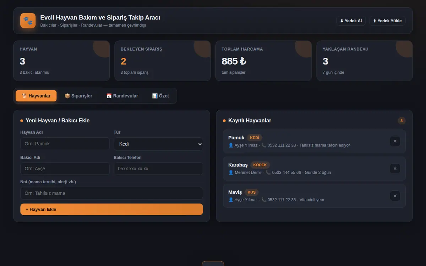Delete the Karabaş entry using X icon

395,169
